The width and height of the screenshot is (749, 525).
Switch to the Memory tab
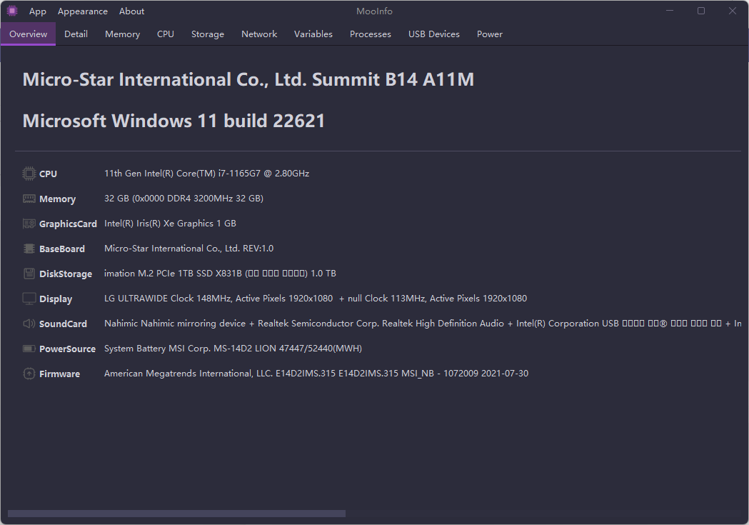tap(122, 34)
